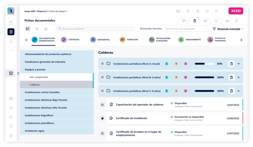Screen dimensions: 253x147
Task: Select Aire comprimido in the left tree
Action: click(39, 77)
